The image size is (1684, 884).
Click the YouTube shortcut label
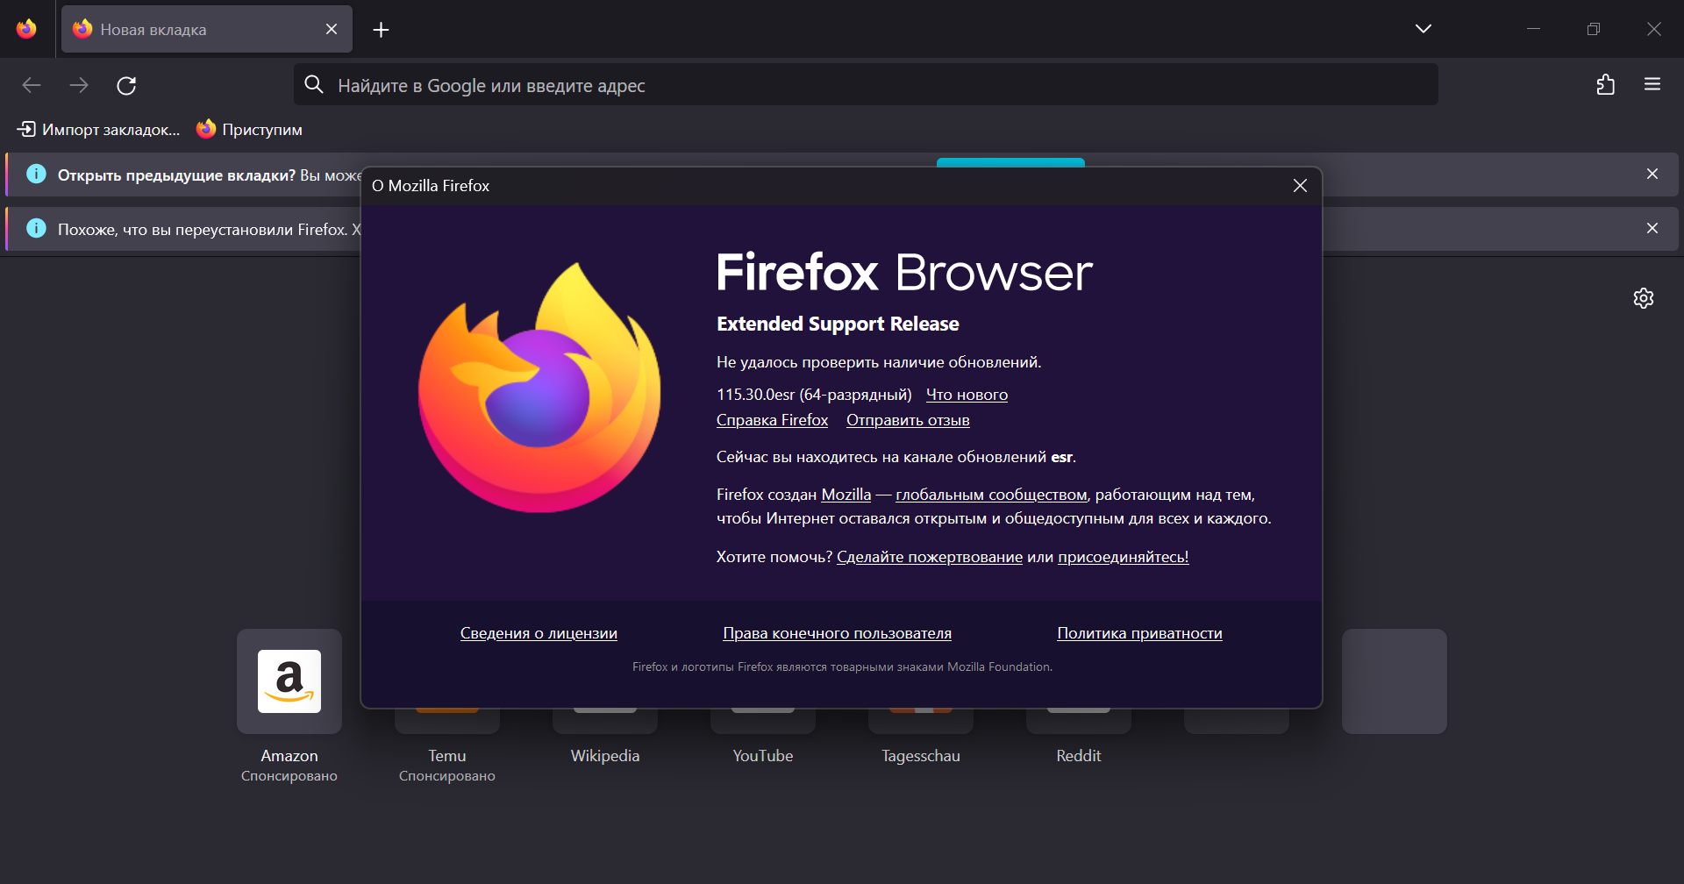763,756
